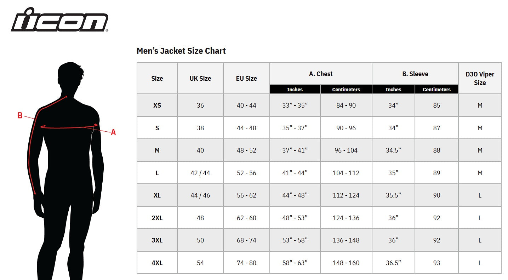508x280 pixels.
Task: Click the D3O Viper Size header
Action: point(480,78)
